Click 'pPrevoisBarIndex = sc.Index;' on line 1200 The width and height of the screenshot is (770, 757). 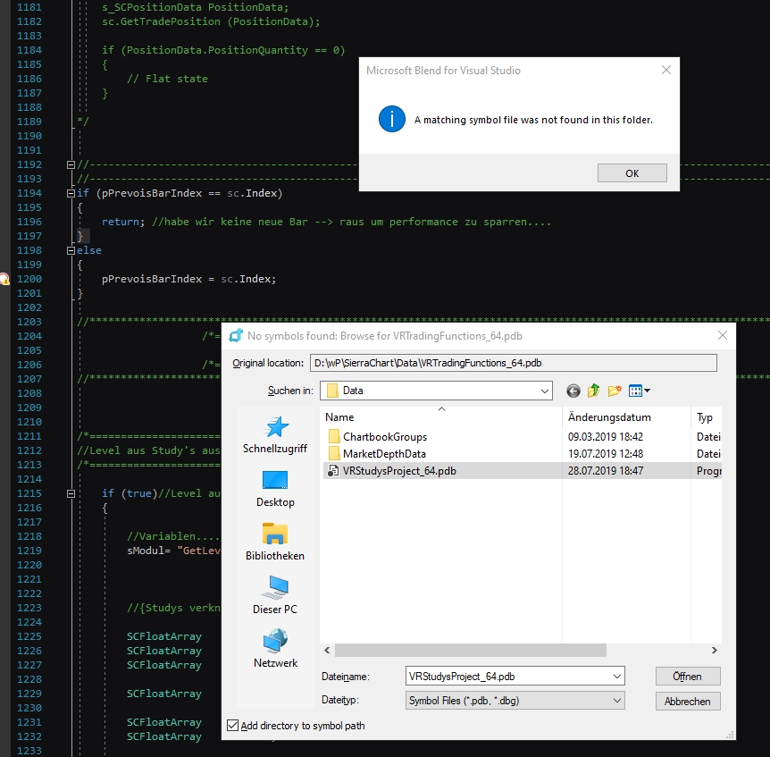(x=189, y=279)
